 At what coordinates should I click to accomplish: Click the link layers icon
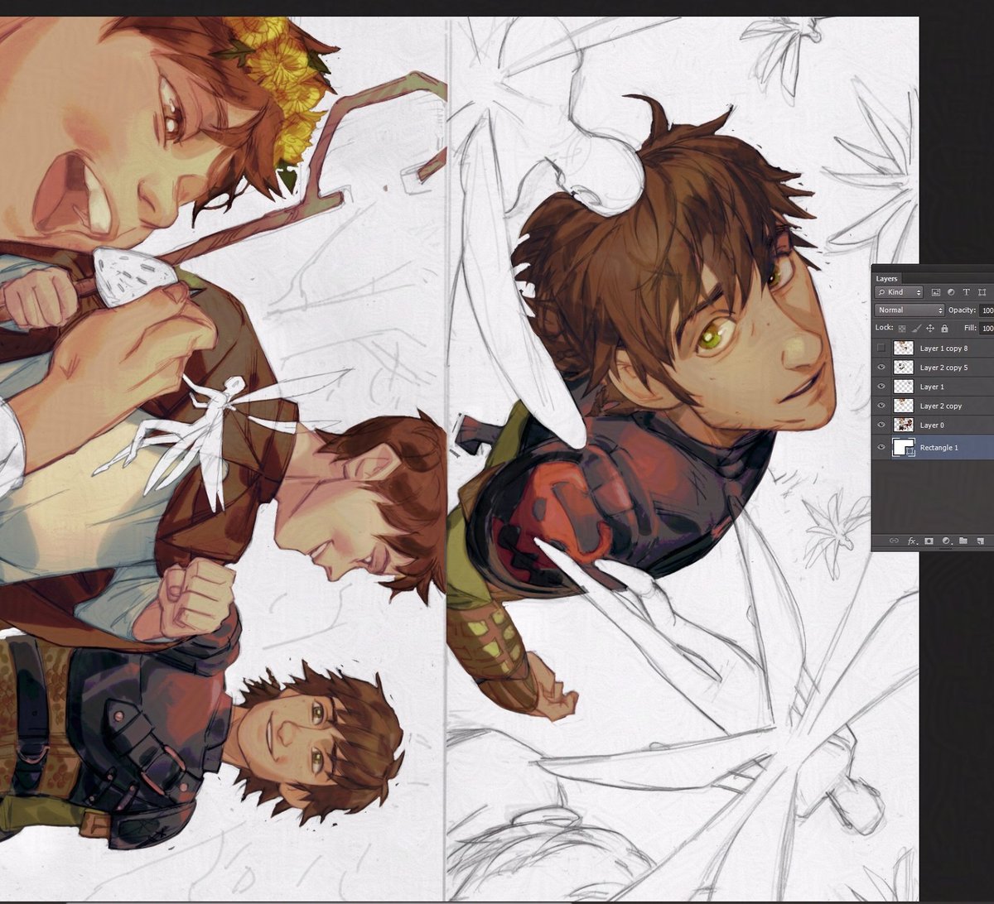[894, 541]
